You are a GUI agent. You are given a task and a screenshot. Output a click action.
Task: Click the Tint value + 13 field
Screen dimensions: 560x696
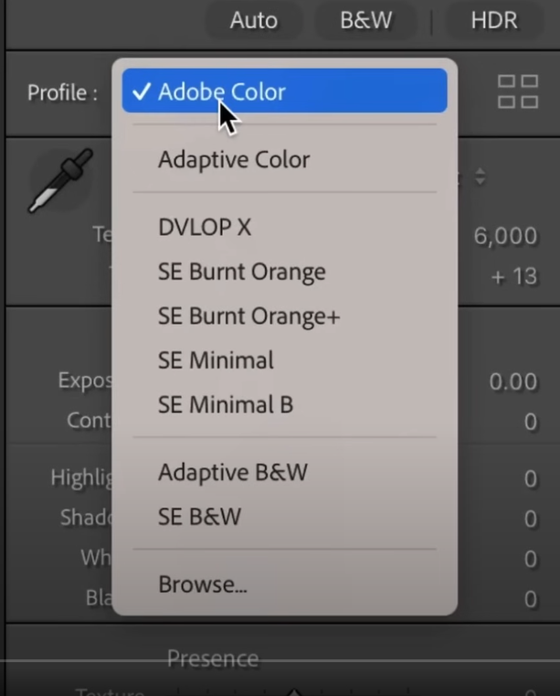514,276
